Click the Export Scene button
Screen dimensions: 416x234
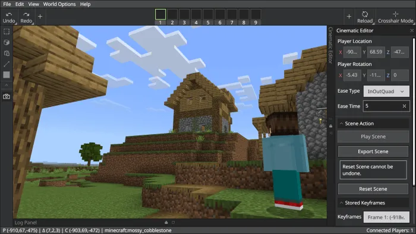click(373, 151)
